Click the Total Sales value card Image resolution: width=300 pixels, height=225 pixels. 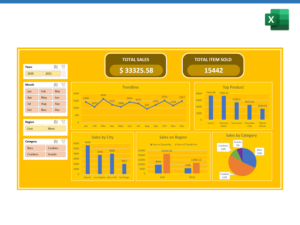click(136, 71)
